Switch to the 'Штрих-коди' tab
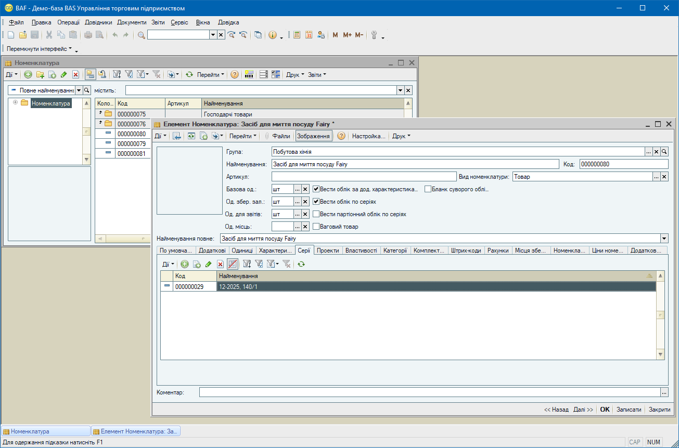The image size is (679, 448). pos(466,251)
